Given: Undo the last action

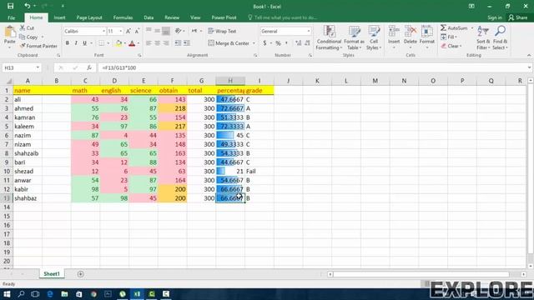Looking at the screenshot, I should pos(28,6).
